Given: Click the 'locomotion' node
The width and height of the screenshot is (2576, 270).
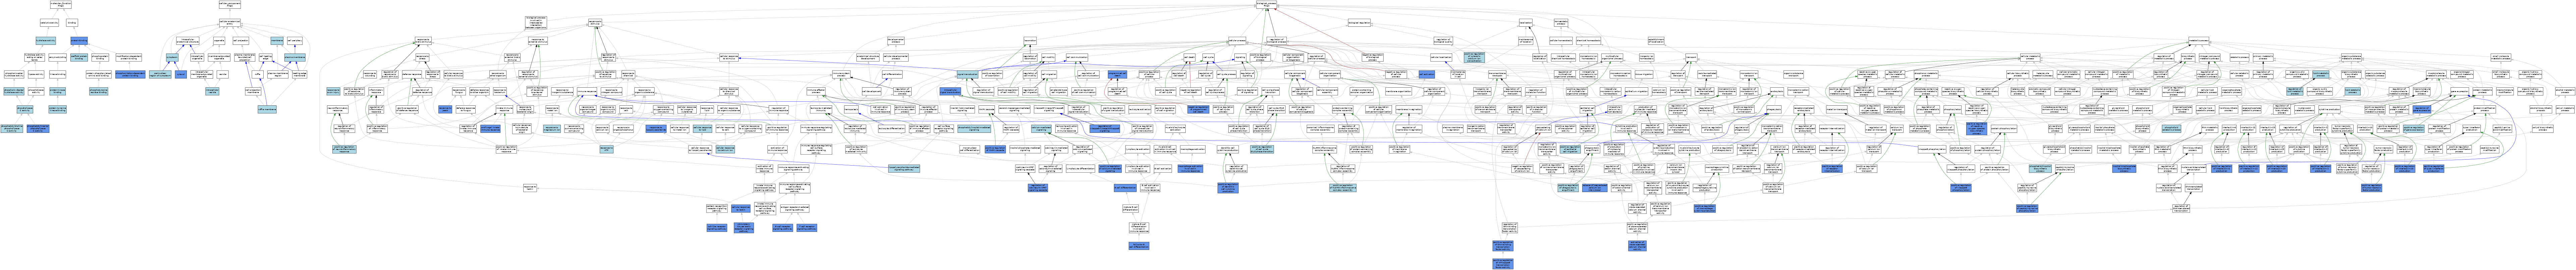Looking at the screenshot, I should click(x=1030, y=41).
